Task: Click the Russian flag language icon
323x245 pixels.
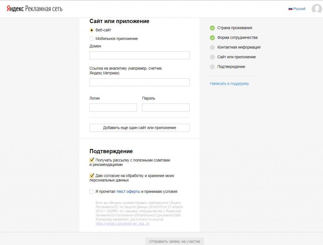Action: click(x=290, y=9)
